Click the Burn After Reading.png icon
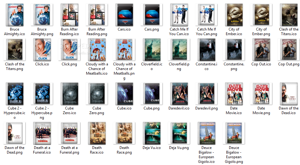Image resolution: width=300 pixels, height=165 pixels. pos(97,15)
